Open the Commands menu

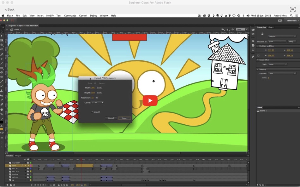[70, 16]
